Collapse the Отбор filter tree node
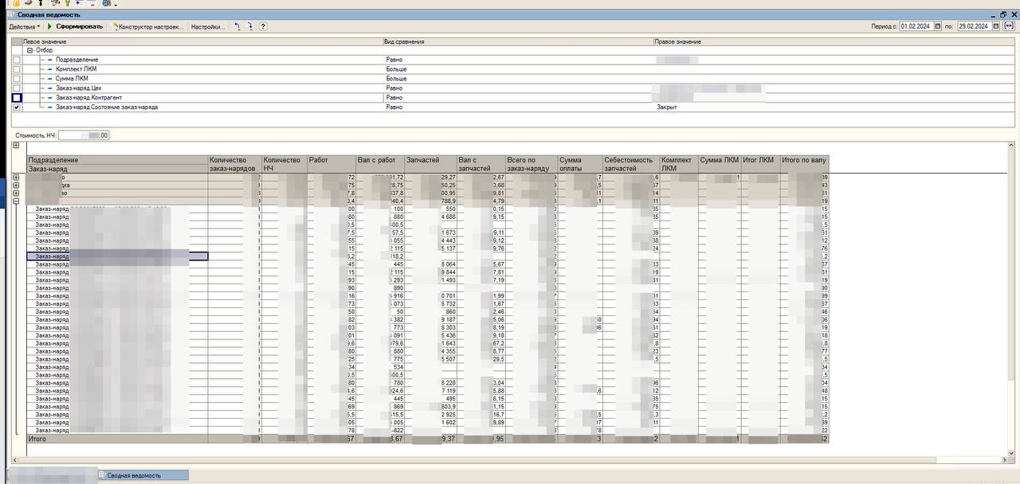Screen dimensions: 1020x484 30,50
